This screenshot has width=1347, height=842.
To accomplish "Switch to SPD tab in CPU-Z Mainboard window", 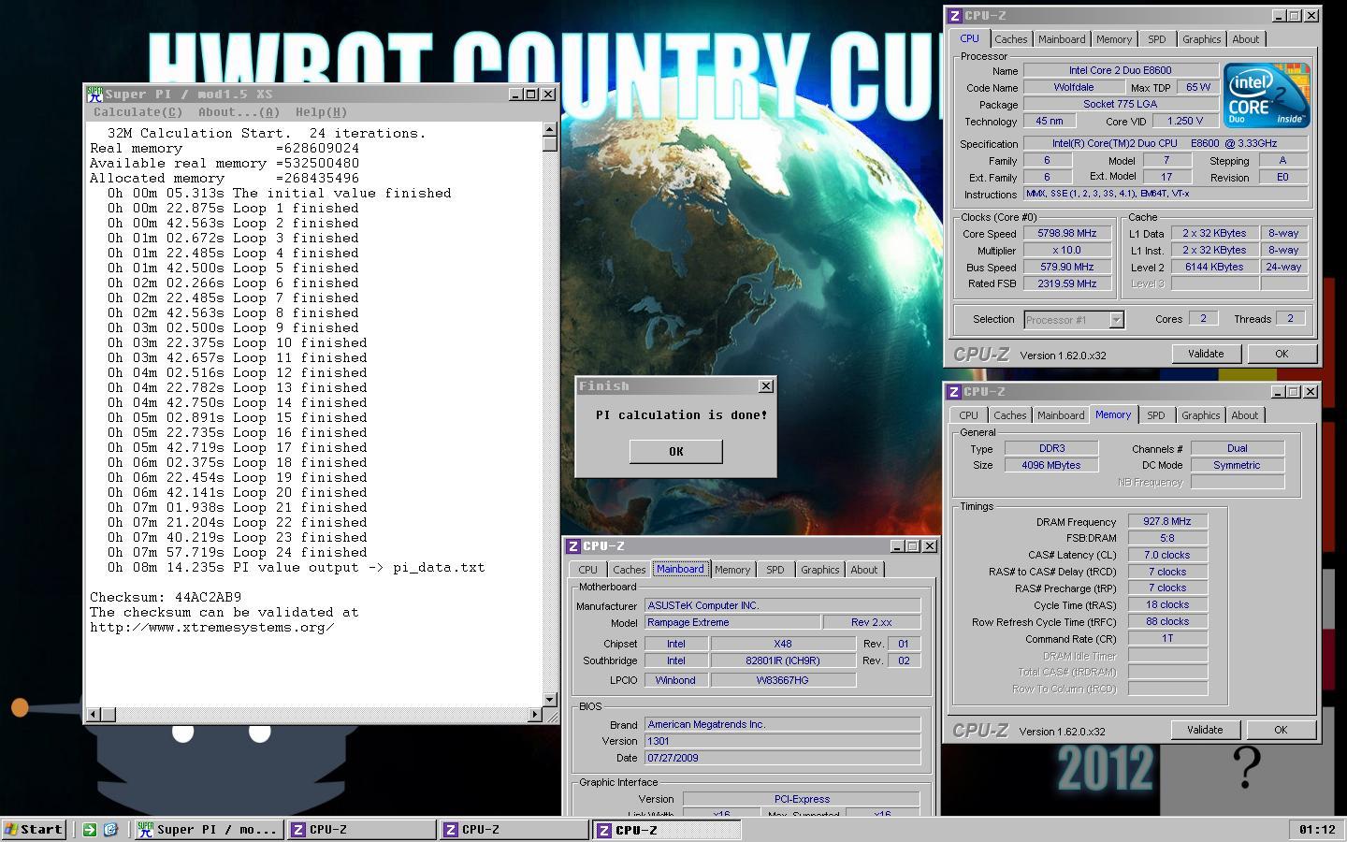I will [775, 570].
